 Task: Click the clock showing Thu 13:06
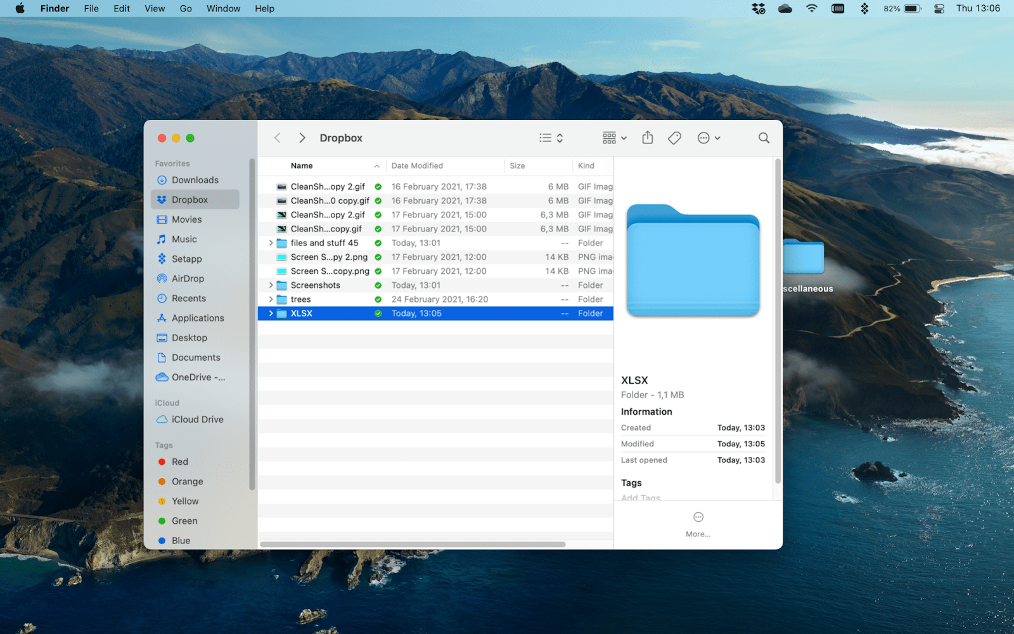pyautogui.click(x=978, y=8)
